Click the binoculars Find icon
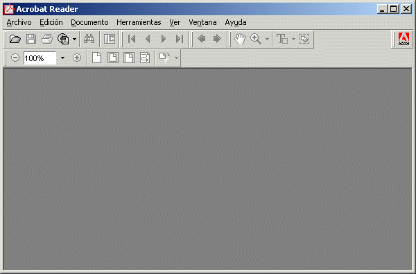Screen dimensions: 416x274 [x=89, y=39]
